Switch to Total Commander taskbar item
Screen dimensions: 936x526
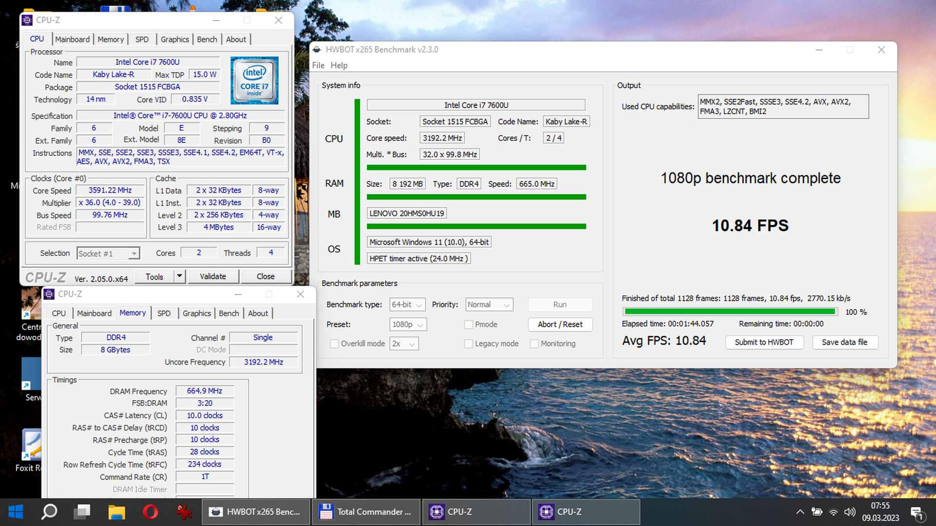pyautogui.click(x=366, y=512)
